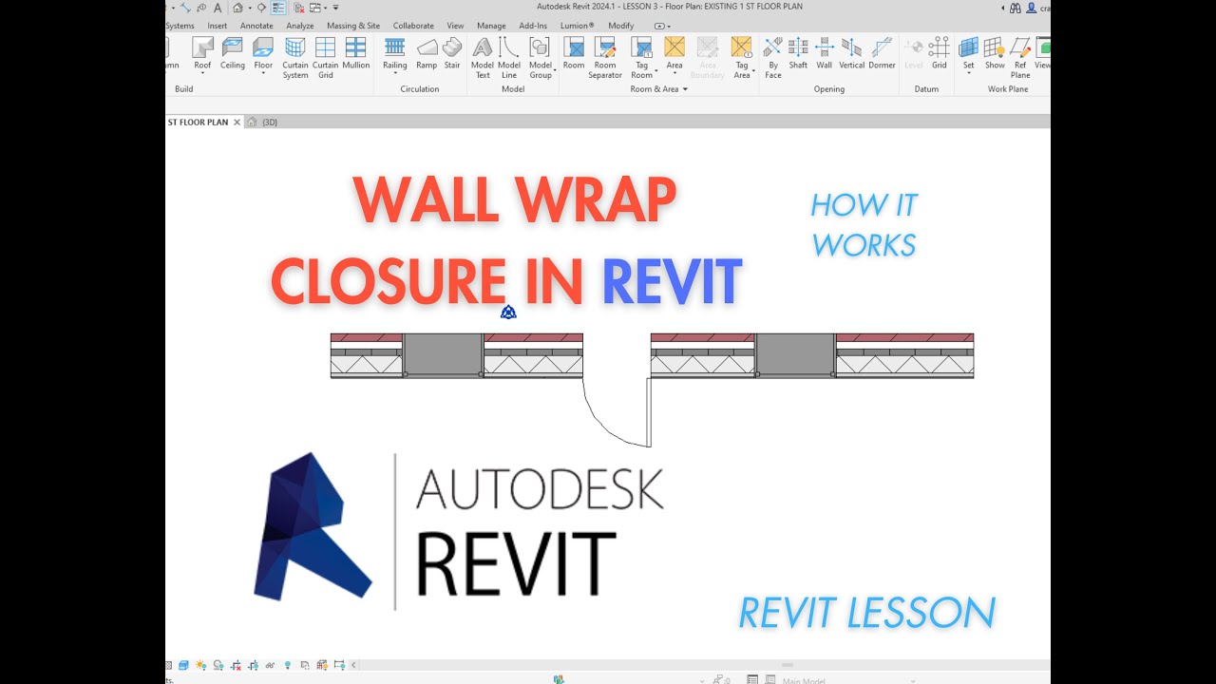
Task: Click the Show work plane tool
Action: [x=995, y=52]
